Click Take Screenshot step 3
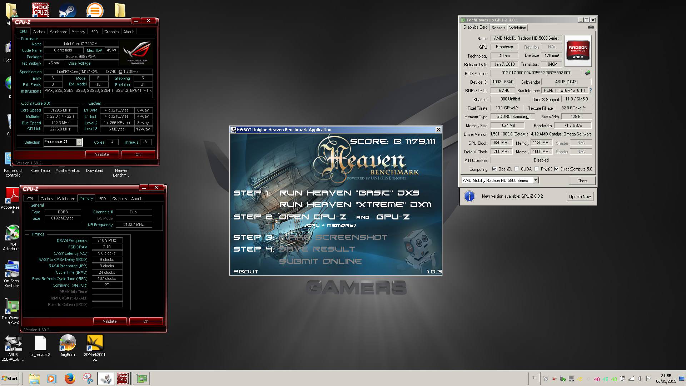 [x=333, y=237]
